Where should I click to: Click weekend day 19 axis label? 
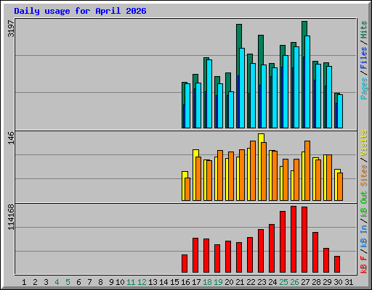[x=218, y=282]
